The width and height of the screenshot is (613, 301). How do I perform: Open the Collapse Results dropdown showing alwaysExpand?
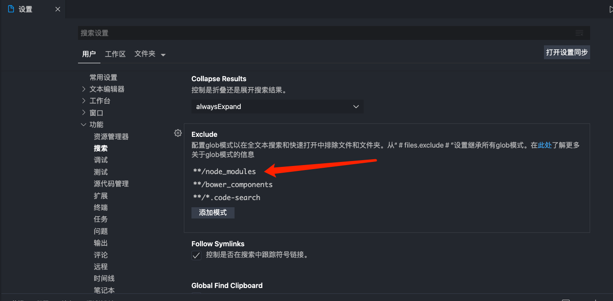tap(277, 106)
